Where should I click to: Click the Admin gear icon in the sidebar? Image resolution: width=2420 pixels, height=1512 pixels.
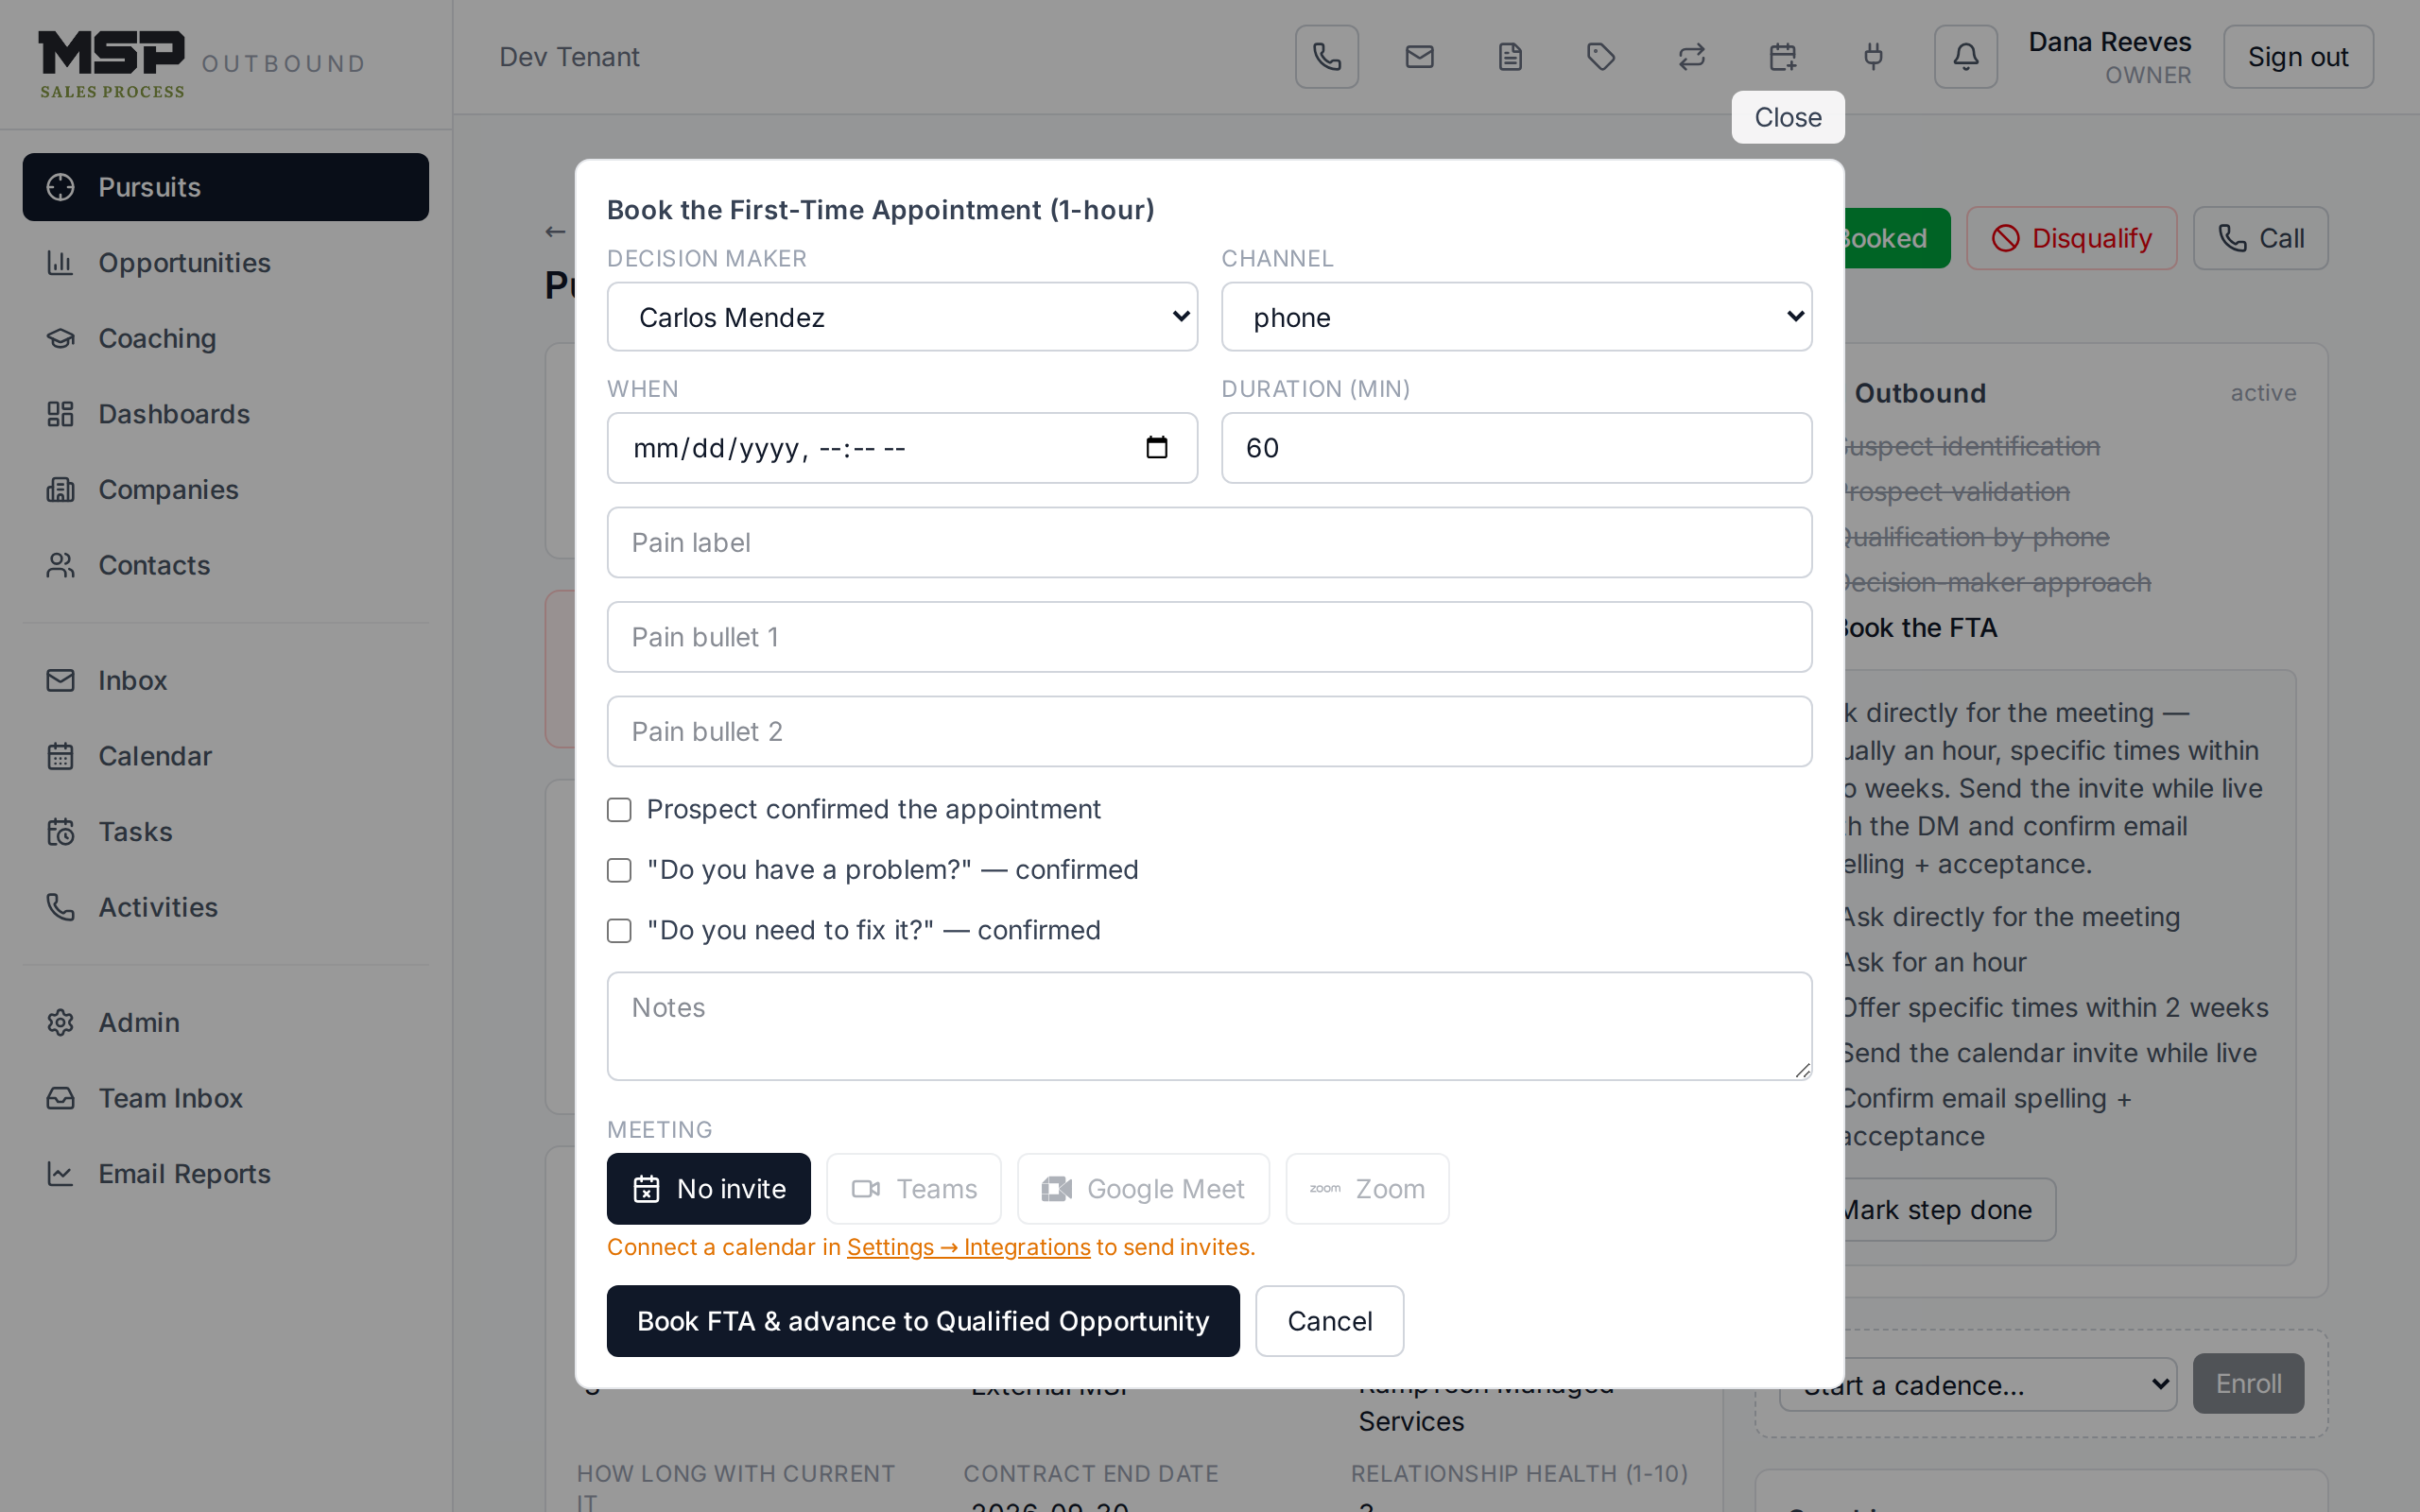click(61, 1022)
